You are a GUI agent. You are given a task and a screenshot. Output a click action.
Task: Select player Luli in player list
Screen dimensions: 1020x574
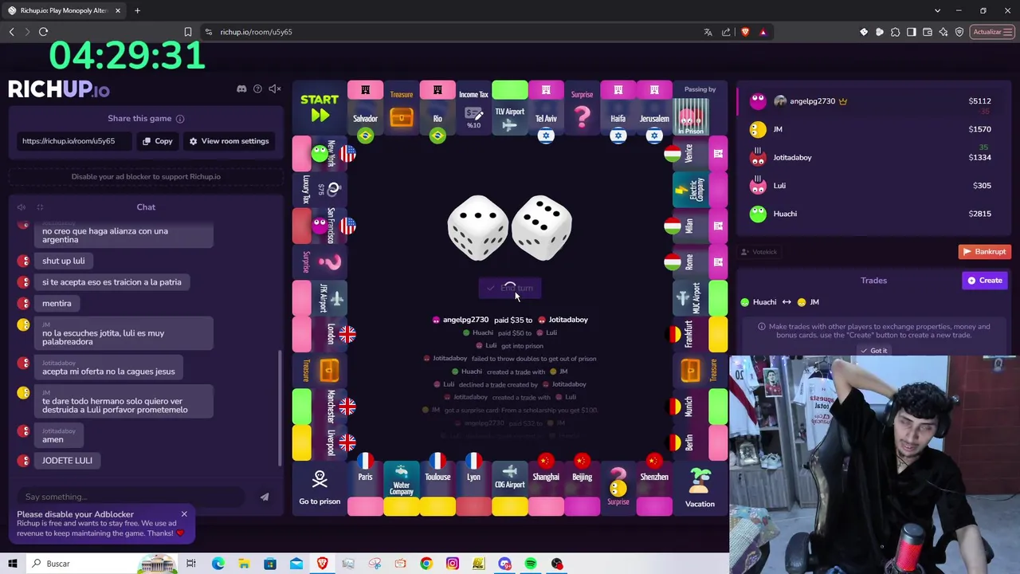(x=873, y=186)
